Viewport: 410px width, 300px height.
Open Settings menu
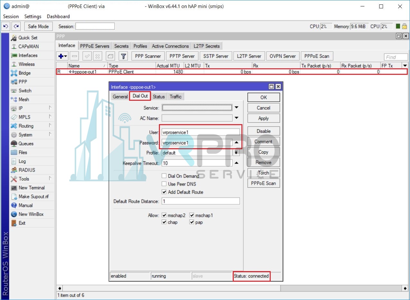[x=33, y=16]
